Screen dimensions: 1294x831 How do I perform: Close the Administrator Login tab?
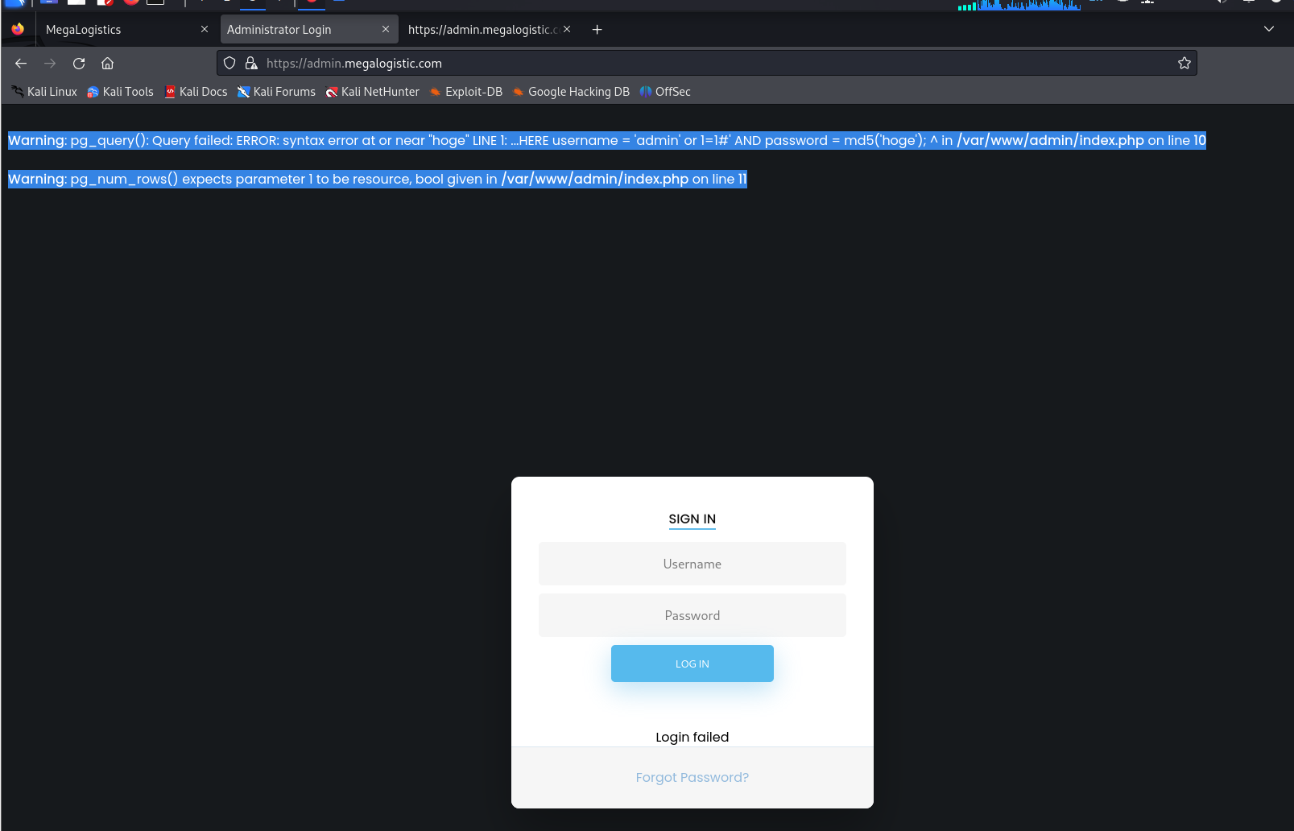tap(386, 30)
